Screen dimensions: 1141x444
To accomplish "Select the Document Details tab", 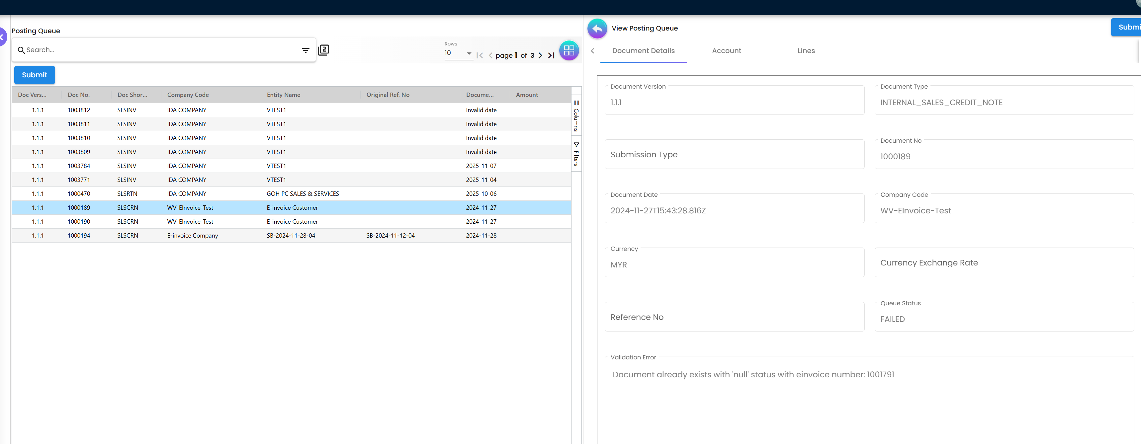I will (643, 51).
